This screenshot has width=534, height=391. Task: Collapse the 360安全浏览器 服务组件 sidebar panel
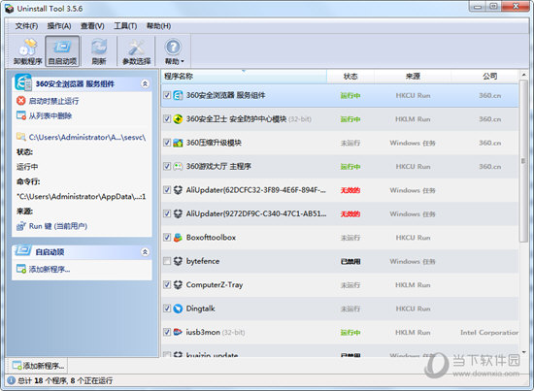point(145,83)
